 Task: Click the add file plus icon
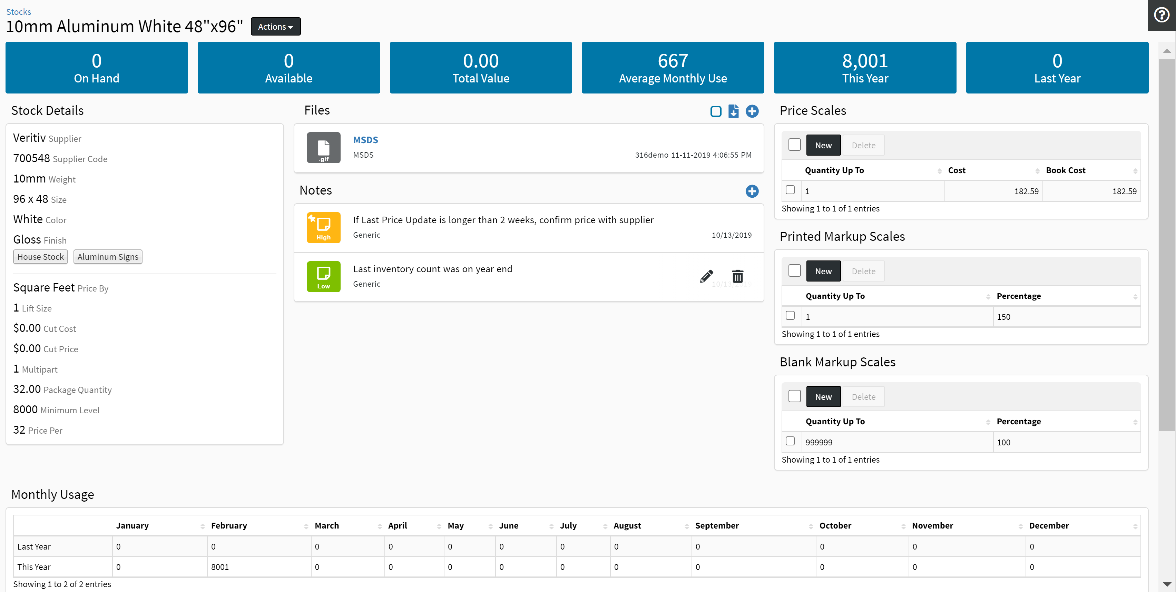pos(752,111)
